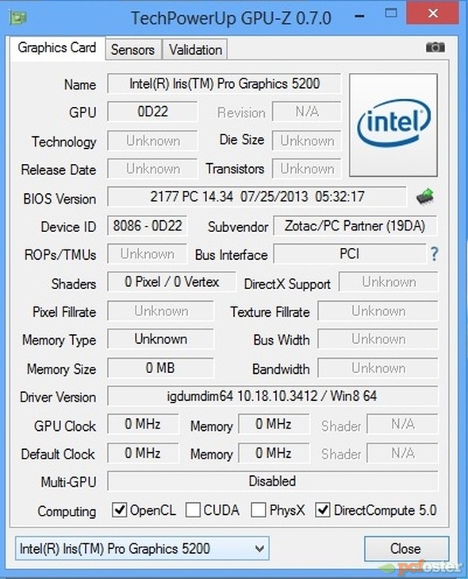468x579 pixels.
Task: Click the GPU field showing 0D22
Action: [x=152, y=112]
